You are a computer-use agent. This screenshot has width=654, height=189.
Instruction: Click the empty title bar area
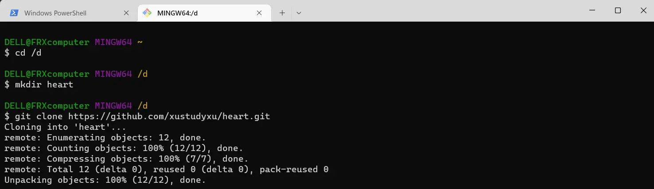439,11
